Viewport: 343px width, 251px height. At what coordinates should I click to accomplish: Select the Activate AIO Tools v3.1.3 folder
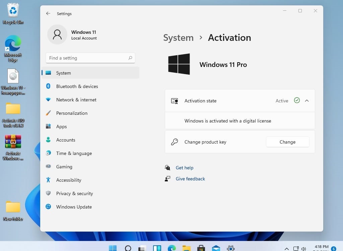pyautogui.click(x=13, y=115)
